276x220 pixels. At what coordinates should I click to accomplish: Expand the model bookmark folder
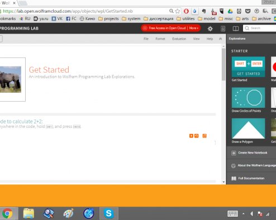207,18
